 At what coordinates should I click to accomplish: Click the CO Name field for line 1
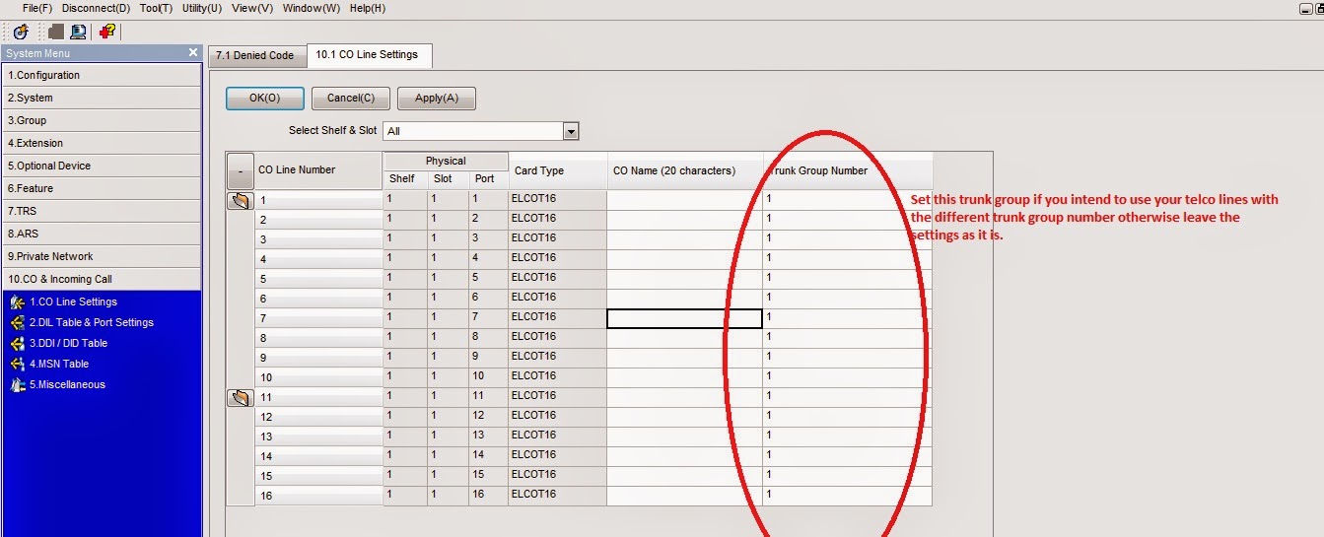pyautogui.click(x=684, y=200)
